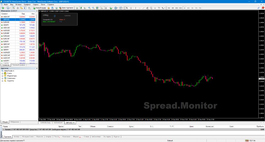265x142 pixels.
Task: Open История Счета terminal tab
Action: pos(28,136)
